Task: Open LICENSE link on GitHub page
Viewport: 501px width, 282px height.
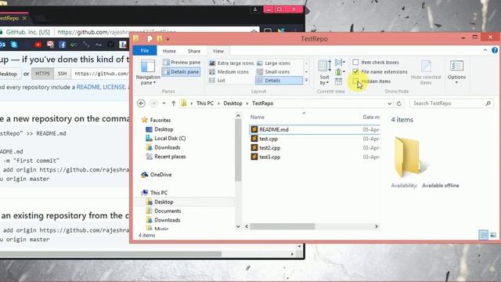Action: 114,87
